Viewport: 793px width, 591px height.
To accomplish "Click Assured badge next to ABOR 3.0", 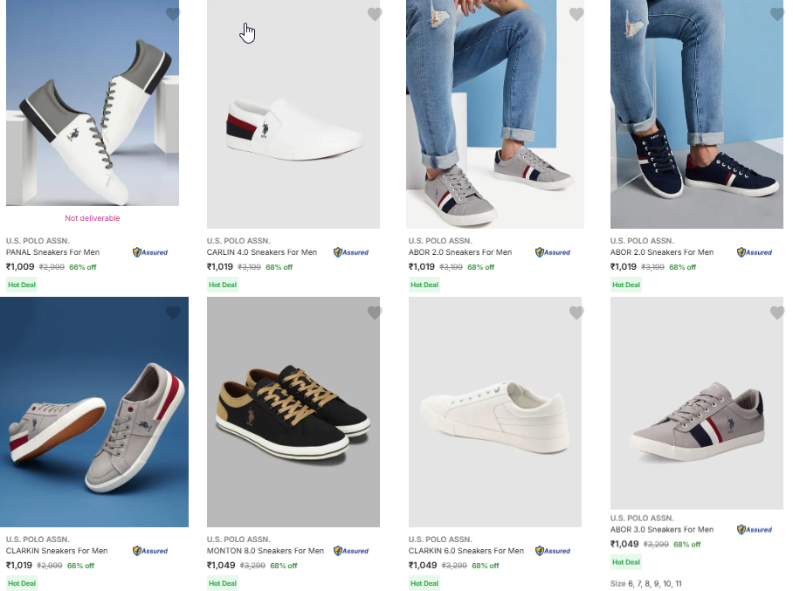I will tap(755, 529).
